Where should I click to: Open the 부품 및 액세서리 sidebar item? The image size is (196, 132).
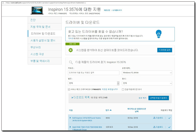tap(45, 61)
